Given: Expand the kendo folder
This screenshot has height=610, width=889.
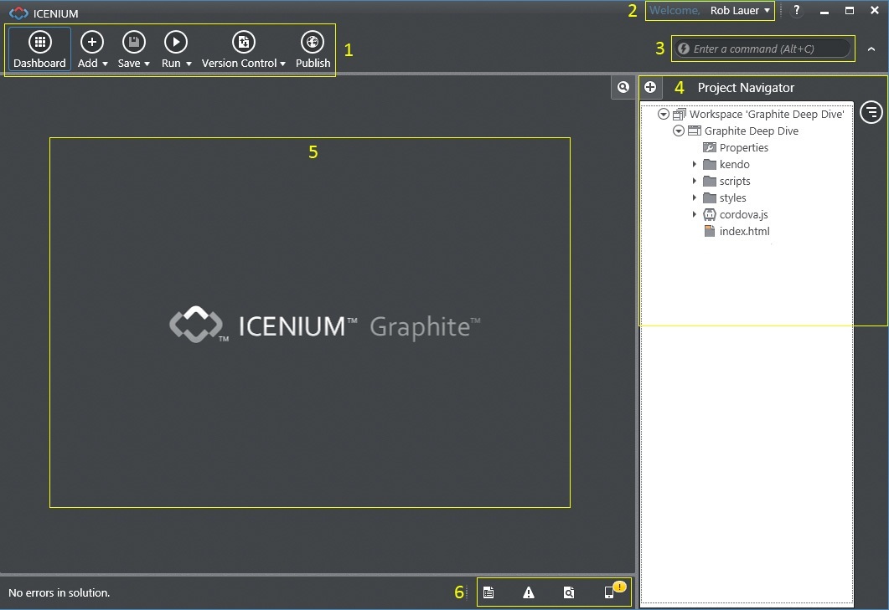Looking at the screenshot, I should tap(695, 164).
